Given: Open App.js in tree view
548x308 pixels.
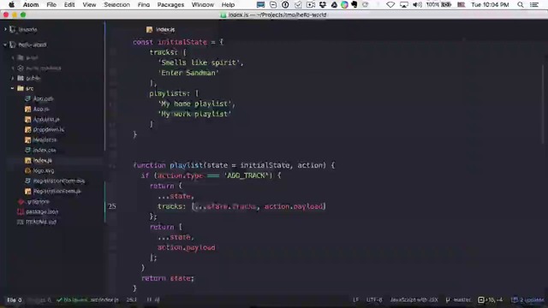Looking at the screenshot, I should point(41,109).
